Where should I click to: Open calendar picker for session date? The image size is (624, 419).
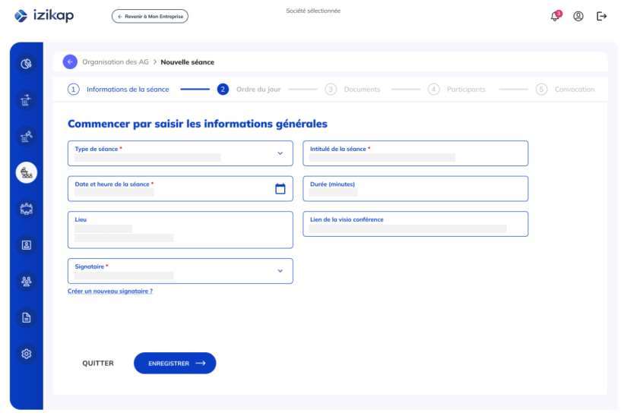click(280, 189)
